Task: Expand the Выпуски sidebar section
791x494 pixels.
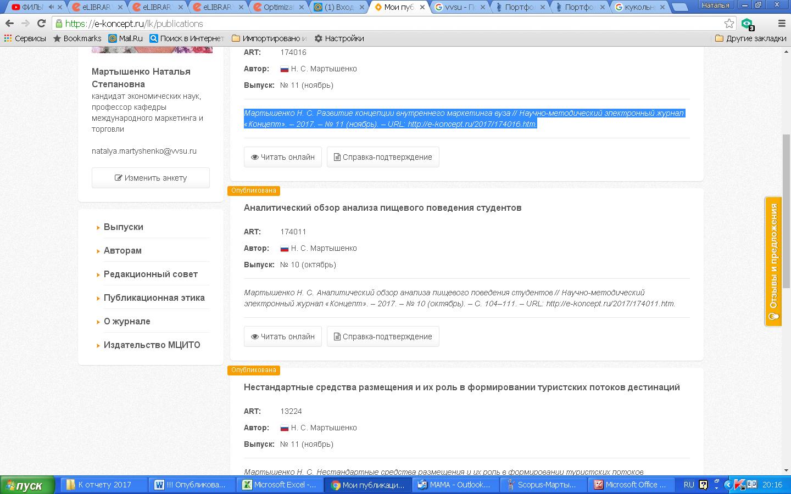Action: pyautogui.click(x=124, y=227)
